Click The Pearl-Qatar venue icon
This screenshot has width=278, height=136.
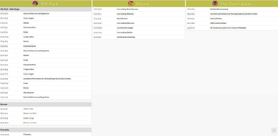(x=215, y=3)
